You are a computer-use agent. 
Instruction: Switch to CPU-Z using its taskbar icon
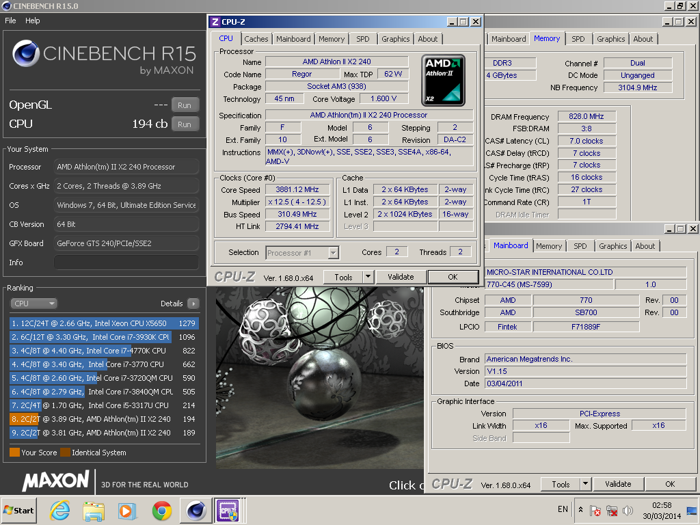click(228, 510)
